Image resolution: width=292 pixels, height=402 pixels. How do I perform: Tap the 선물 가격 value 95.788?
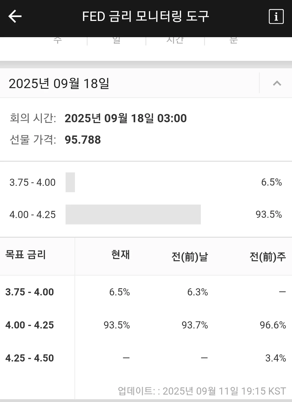click(x=83, y=140)
